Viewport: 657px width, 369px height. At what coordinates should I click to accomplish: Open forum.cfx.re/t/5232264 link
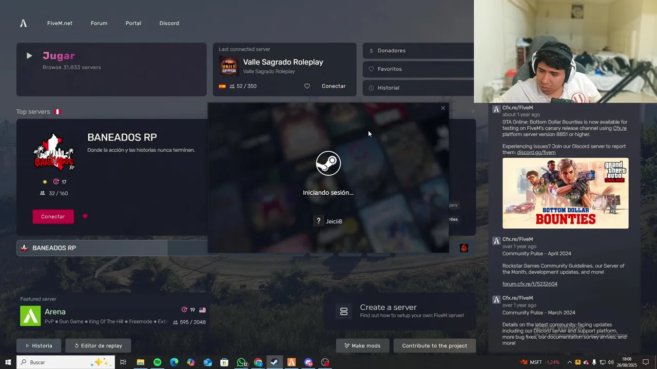coord(530,284)
